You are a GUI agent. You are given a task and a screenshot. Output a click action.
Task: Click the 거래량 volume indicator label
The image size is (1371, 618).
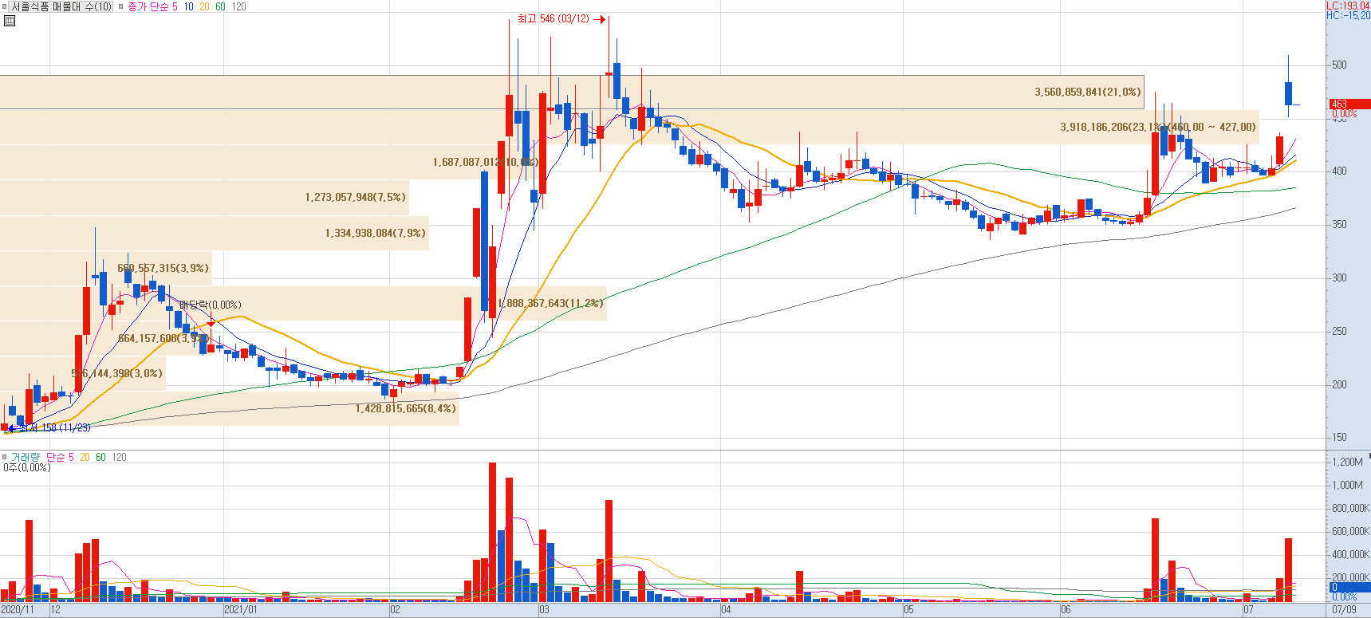[25, 457]
